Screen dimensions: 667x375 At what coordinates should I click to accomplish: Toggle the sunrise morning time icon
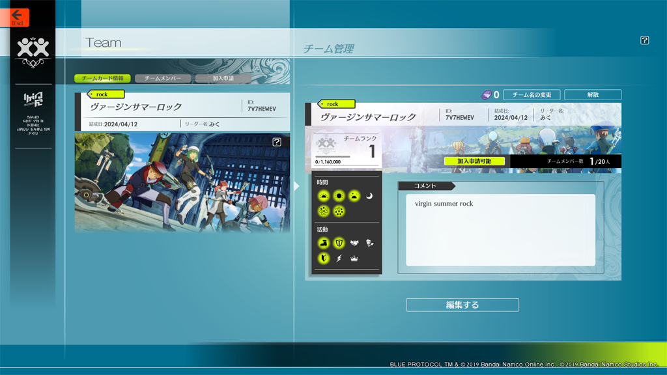(324, 196)
